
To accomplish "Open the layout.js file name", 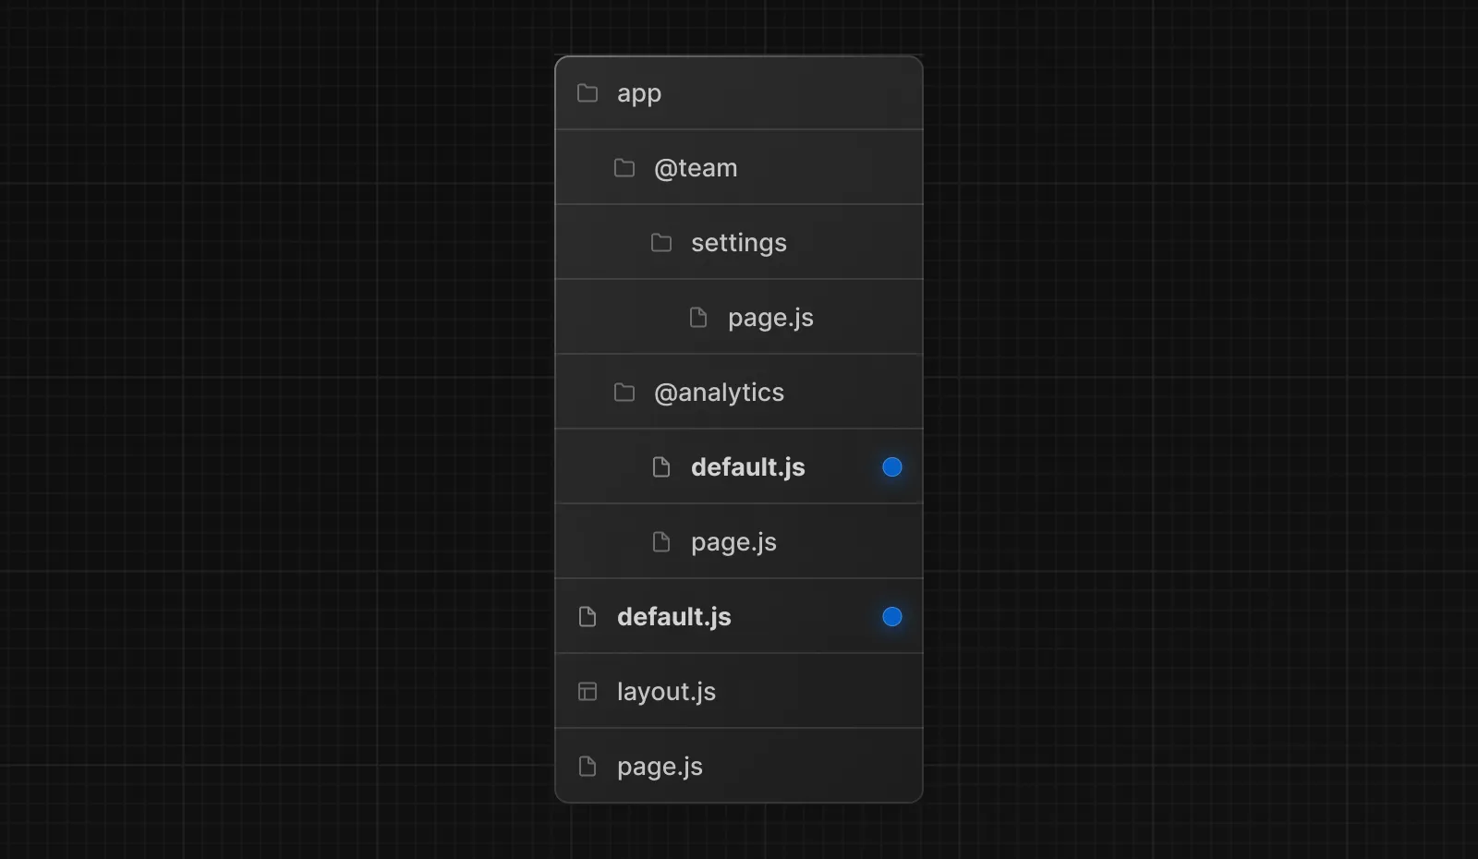I will coord(666,692).
